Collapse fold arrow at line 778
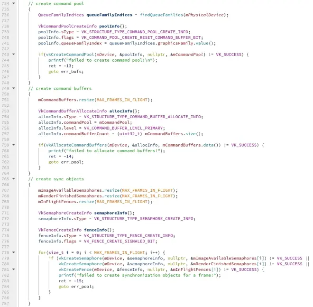Viewport: 313px width, 307px height. point(14,252)
